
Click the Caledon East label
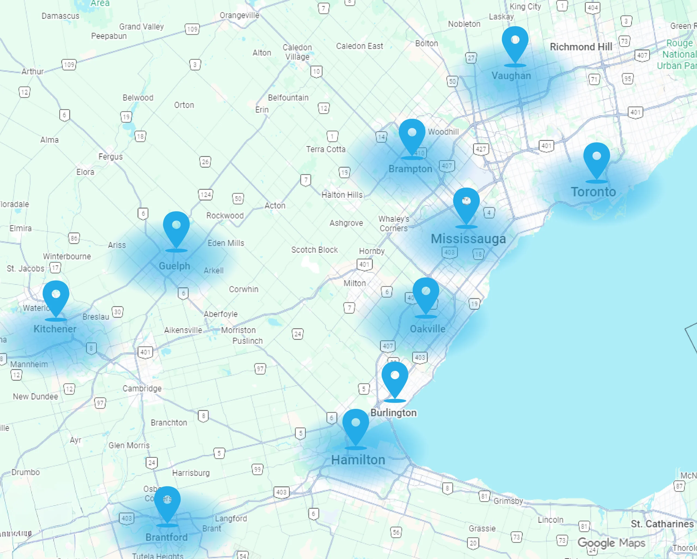[359, 46]
